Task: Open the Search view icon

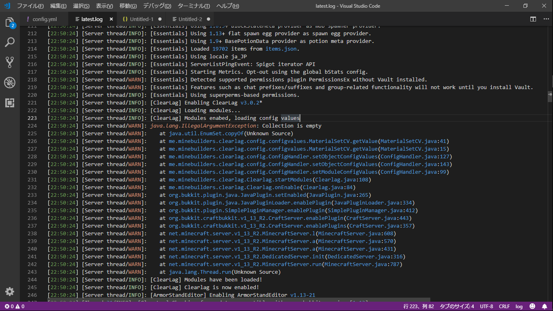Action: (x=10, y=42)
